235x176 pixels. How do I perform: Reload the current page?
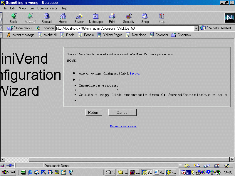46,18
